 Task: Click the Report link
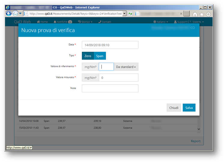(195, 141)
